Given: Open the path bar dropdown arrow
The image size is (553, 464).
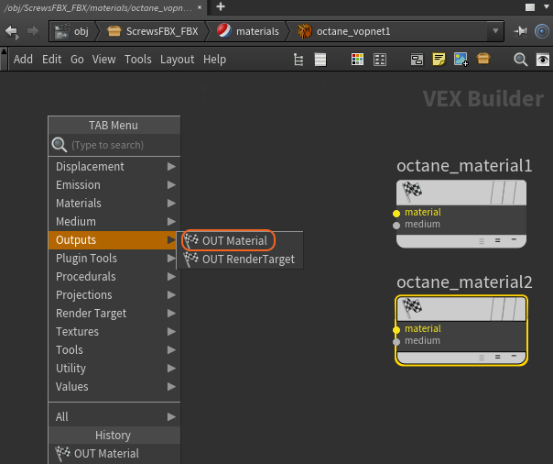Looking at the screenshot, I should [x=495, y=31].
